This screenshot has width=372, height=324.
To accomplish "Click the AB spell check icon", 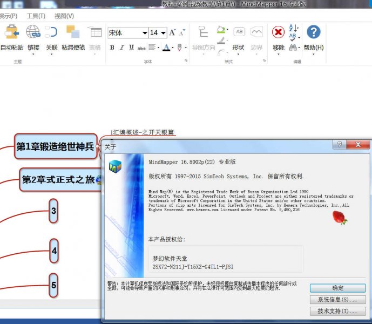I will (293, 37).
